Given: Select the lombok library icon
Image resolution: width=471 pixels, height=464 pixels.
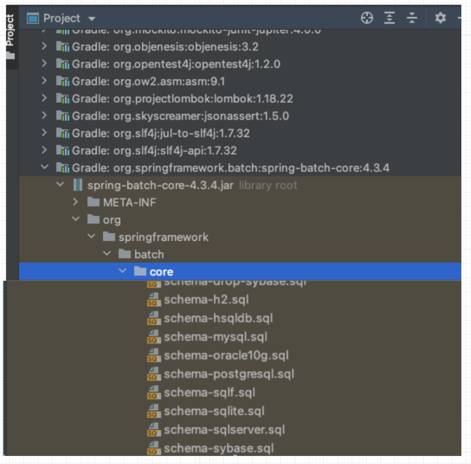Looking at the screenshot, I should click(63, 98).
